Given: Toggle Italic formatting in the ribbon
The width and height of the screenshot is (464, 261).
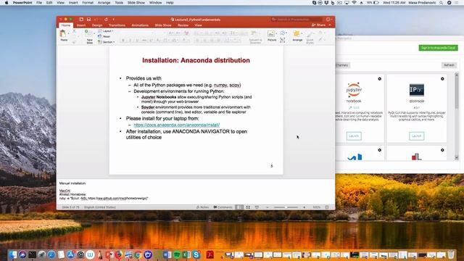Looking at the screenshot, I should [x=130, y=41].
